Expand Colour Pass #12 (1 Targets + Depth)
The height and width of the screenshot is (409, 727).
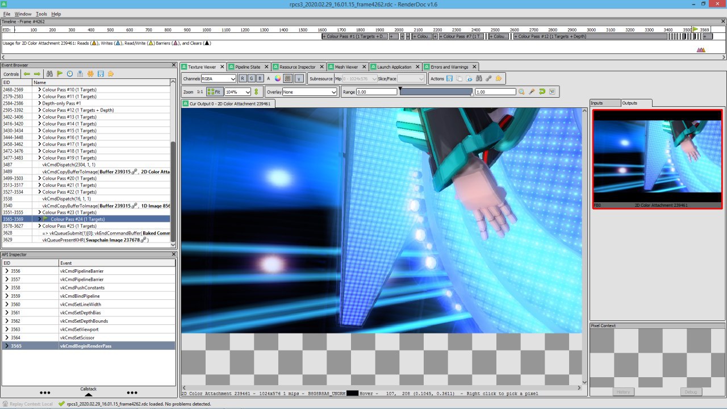coord(40,110)
